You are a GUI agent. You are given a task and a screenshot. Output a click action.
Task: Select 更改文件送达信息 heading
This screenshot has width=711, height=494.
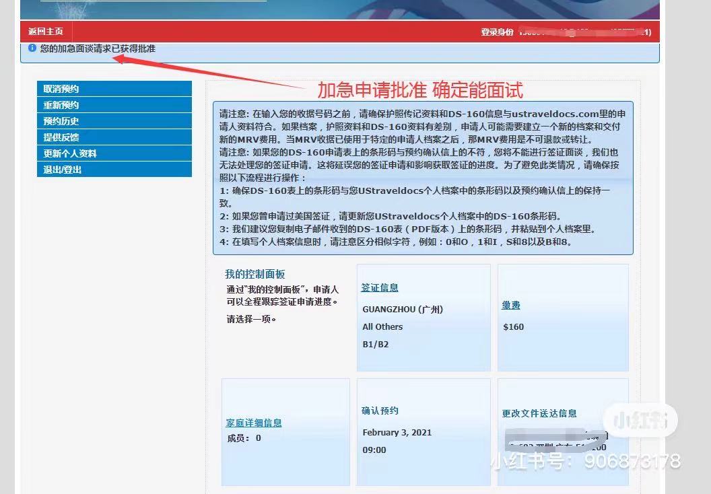[539, 413]
